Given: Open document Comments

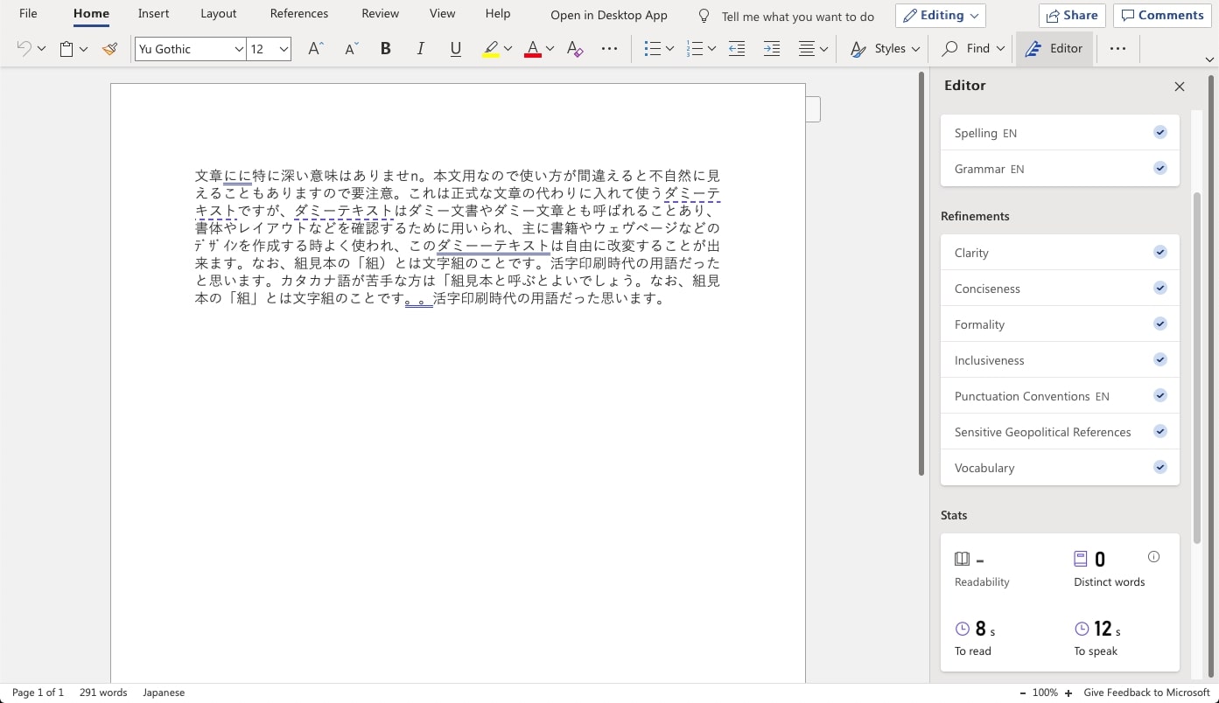Looking at the screenshot, I should [x=1162, y=15].
